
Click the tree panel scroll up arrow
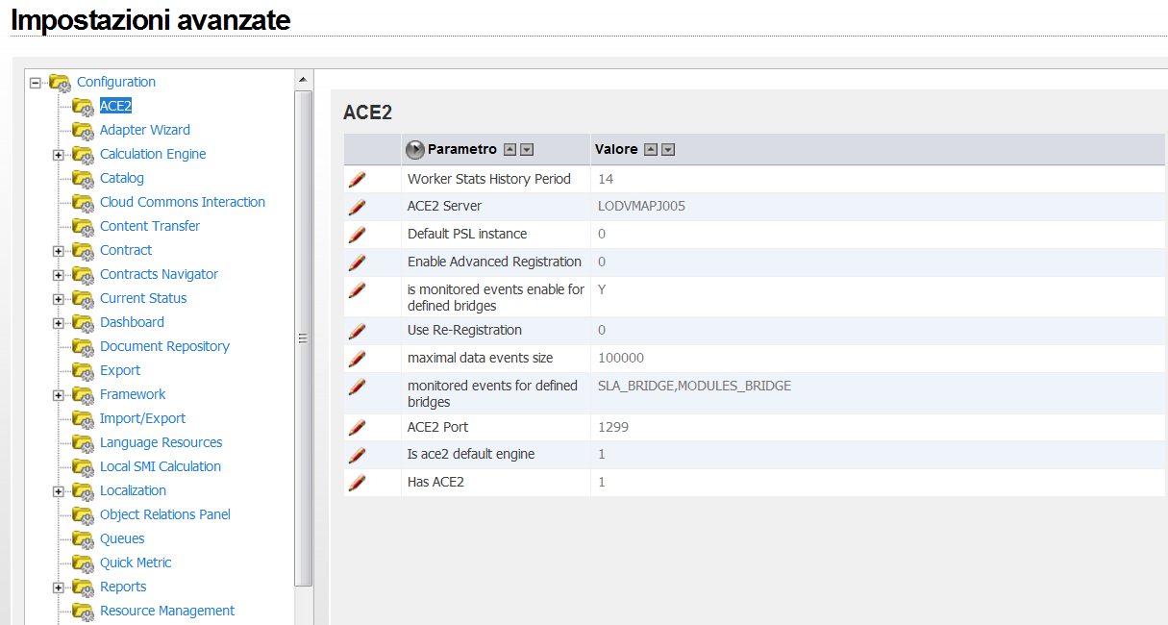tap(303, 79)
